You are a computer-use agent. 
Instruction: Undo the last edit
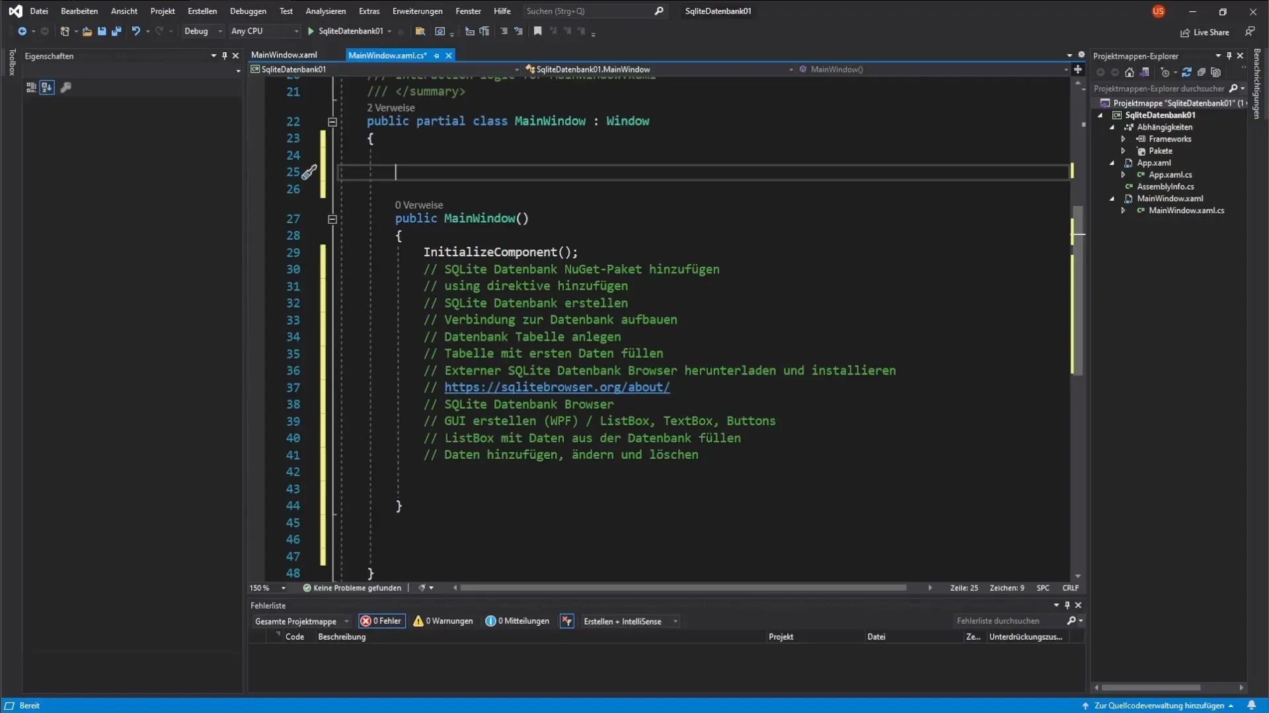coord(135,31)
